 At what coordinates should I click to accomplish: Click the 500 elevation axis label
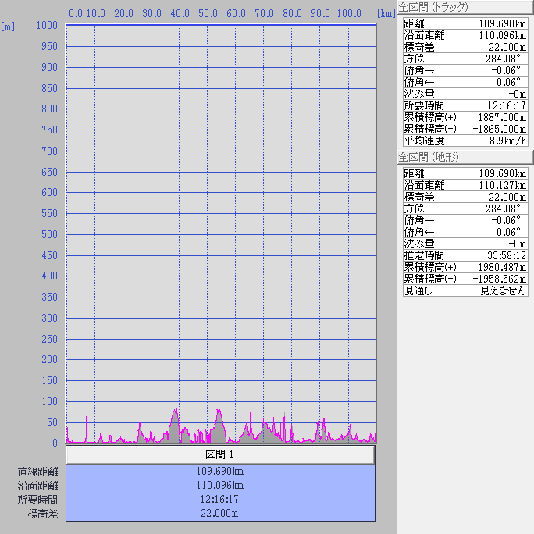[x=49, y=234]
